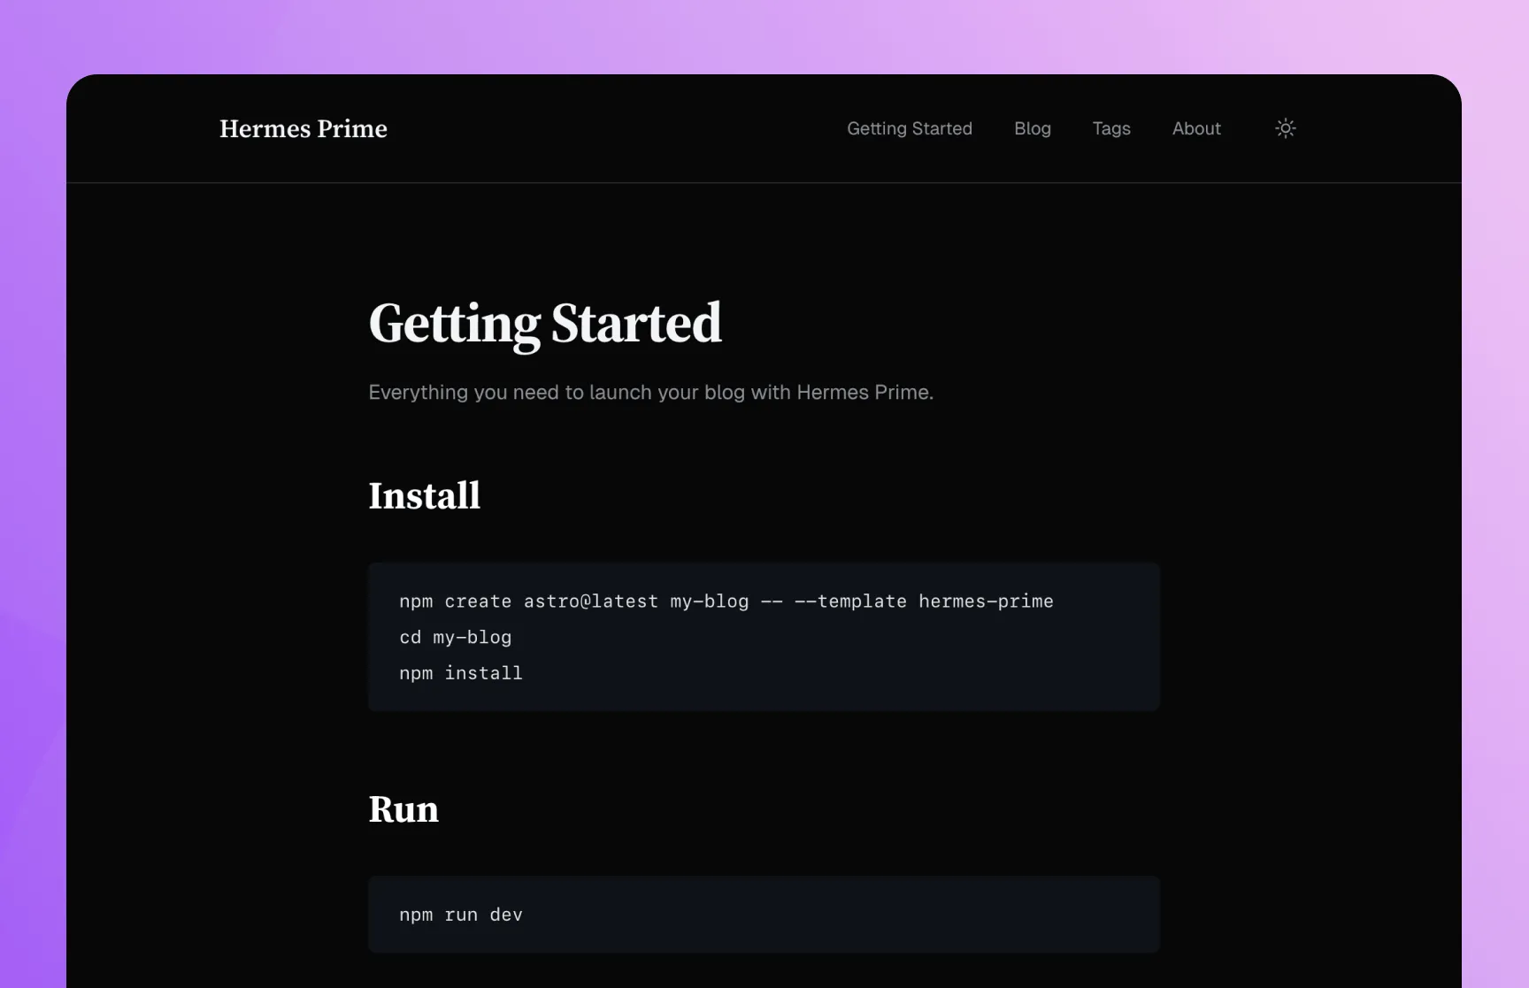
Task: Click 'my-blog' in the npm create line
Action: pyautogui.click(x=709, y=601)
